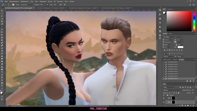Screen dimensions: 197x111
Task: Open the Color panel flyout menu
Action: (196, 9)
